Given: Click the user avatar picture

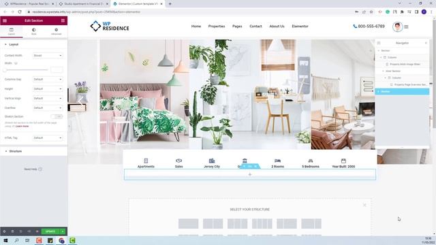Looking at the screenshot, I should (x=397, y=27).
